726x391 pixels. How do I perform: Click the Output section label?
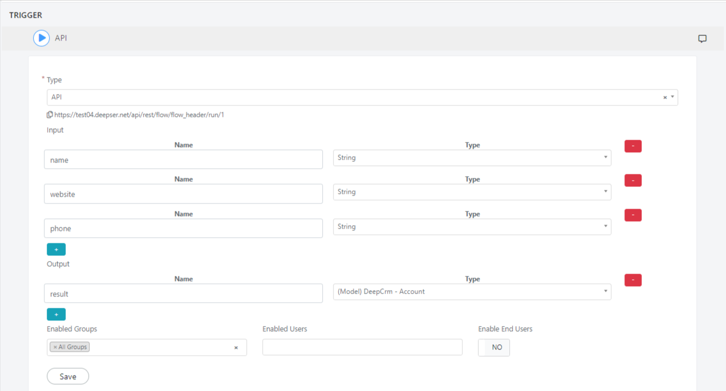(58, 264)
